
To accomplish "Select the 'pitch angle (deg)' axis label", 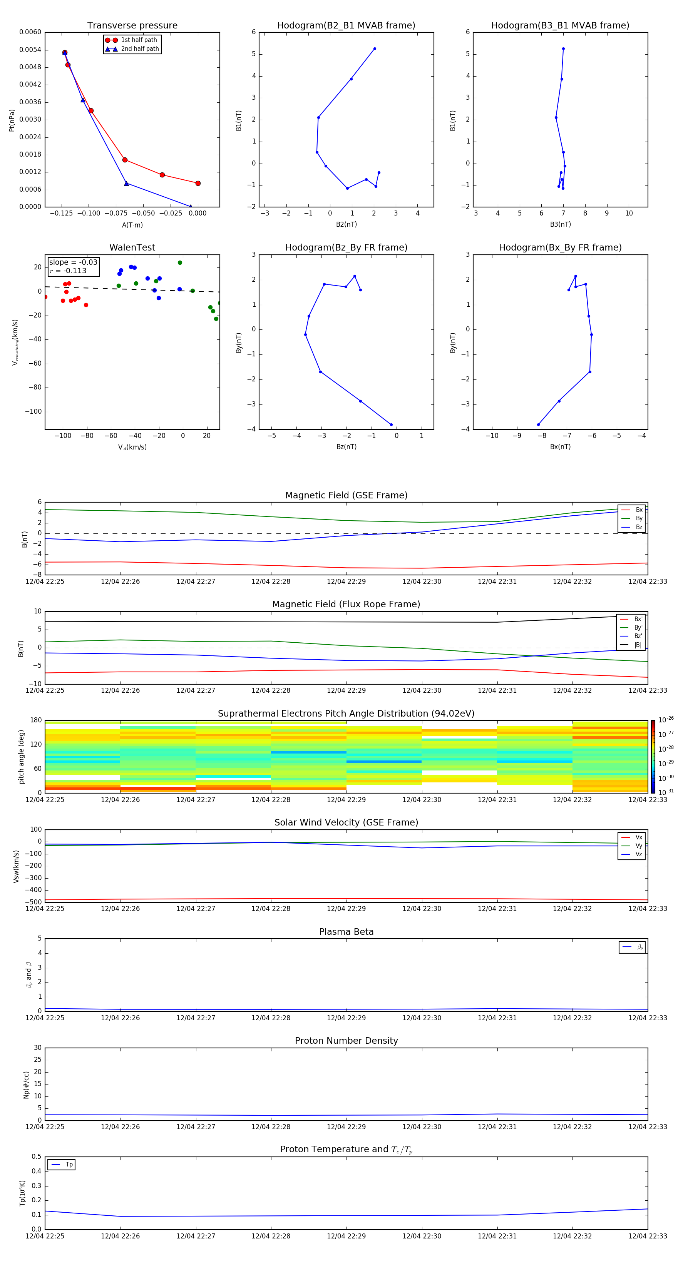I will 21,757.
